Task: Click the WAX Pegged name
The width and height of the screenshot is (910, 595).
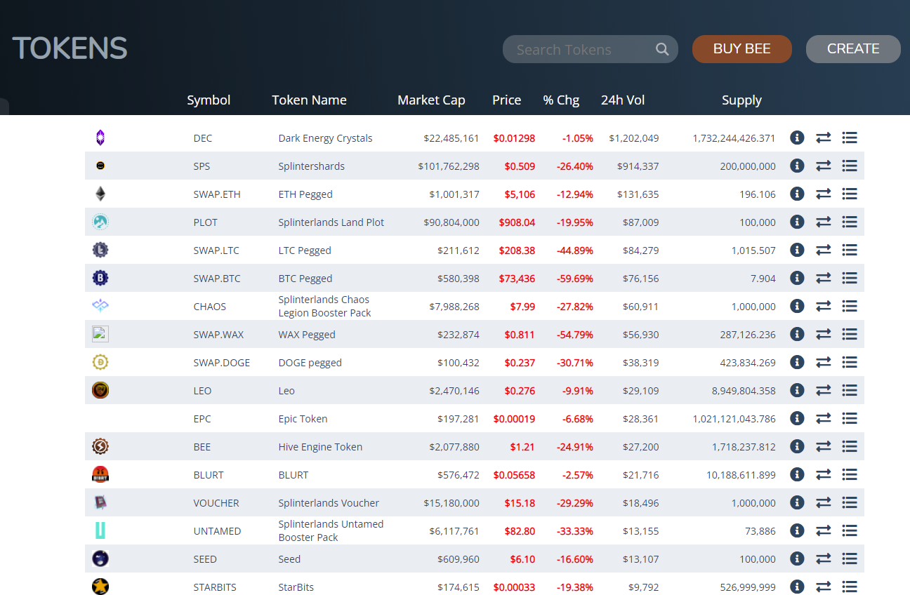Action: (307, 335)
